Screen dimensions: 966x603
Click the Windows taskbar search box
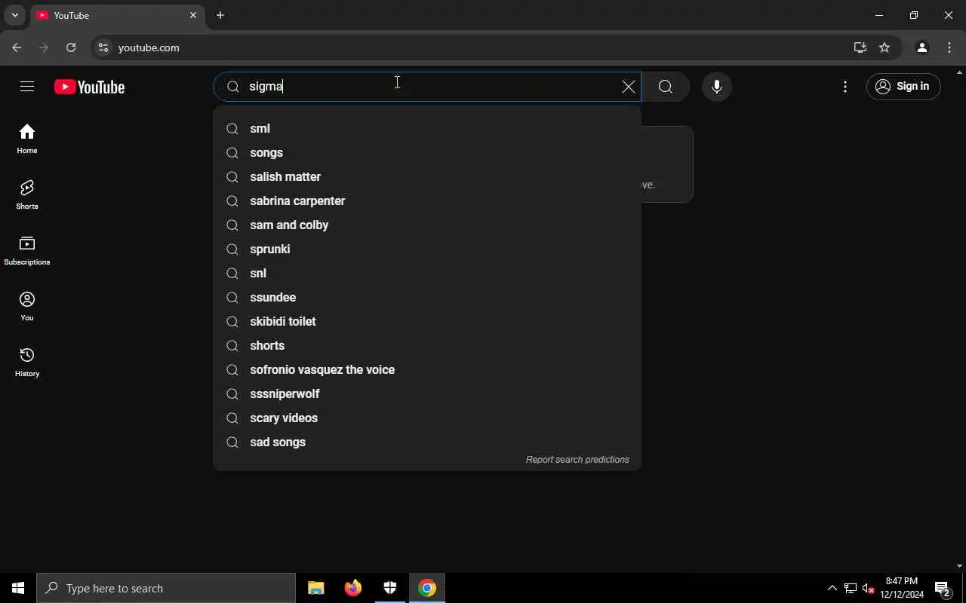166,588
